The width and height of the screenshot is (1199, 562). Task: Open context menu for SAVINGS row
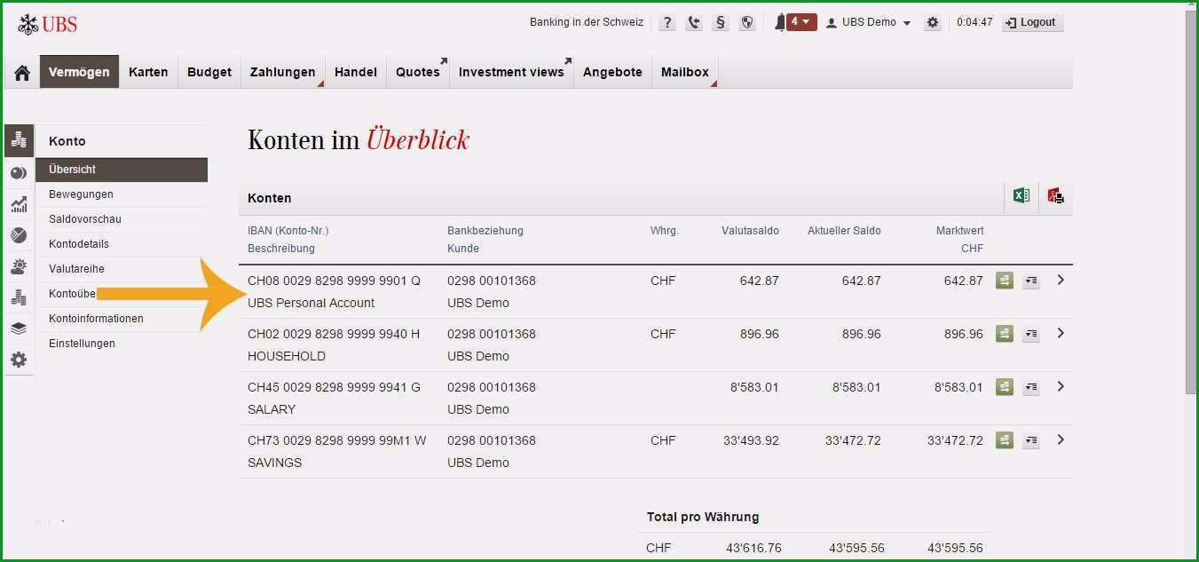coord(1031,441)
